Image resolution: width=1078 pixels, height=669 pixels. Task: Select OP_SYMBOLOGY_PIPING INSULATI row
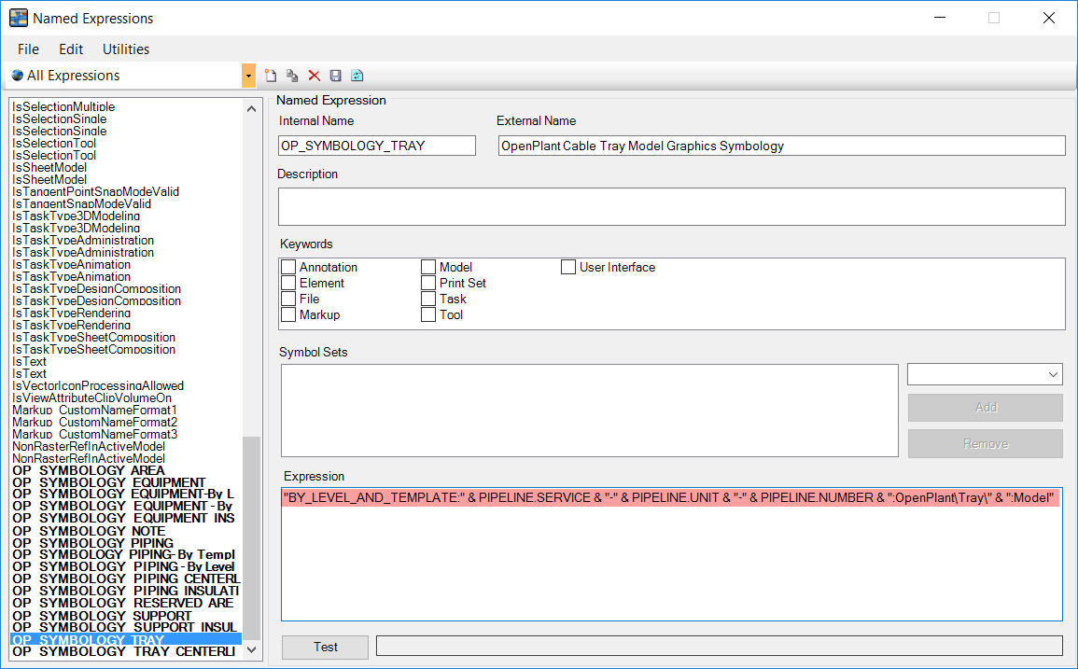[126, 591]
